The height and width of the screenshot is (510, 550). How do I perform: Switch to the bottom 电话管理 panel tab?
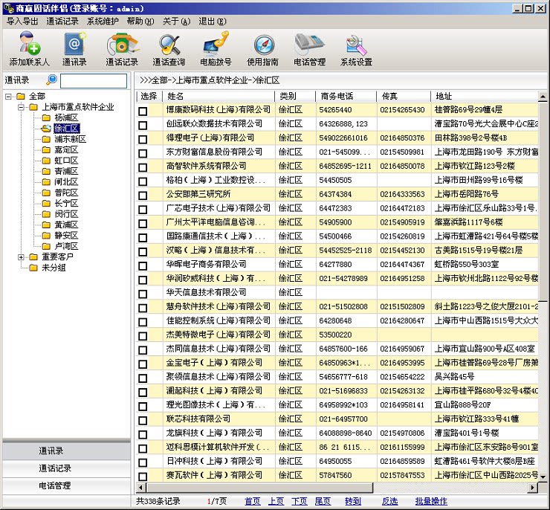tap(66, 485)
